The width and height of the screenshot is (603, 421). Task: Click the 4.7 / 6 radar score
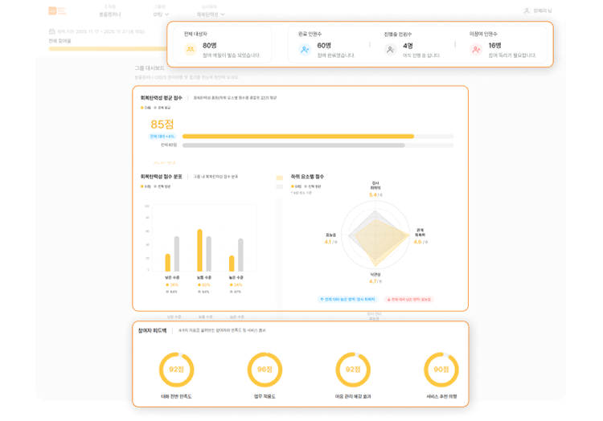[375, 281]
